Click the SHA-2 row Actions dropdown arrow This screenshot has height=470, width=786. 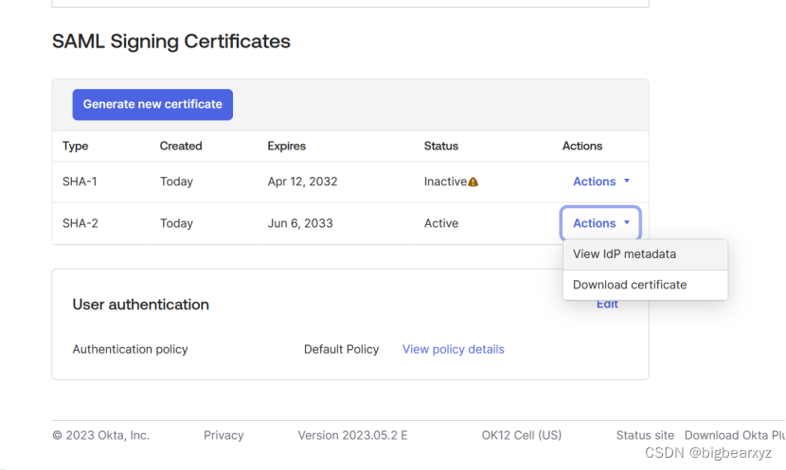click(x=627, y=222)
